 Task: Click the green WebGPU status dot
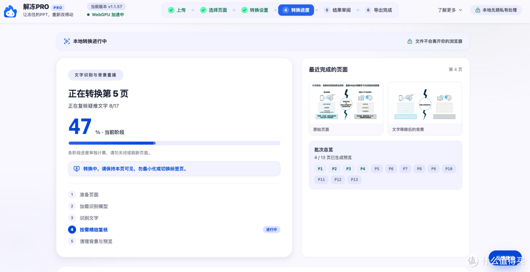click(88, 15)
